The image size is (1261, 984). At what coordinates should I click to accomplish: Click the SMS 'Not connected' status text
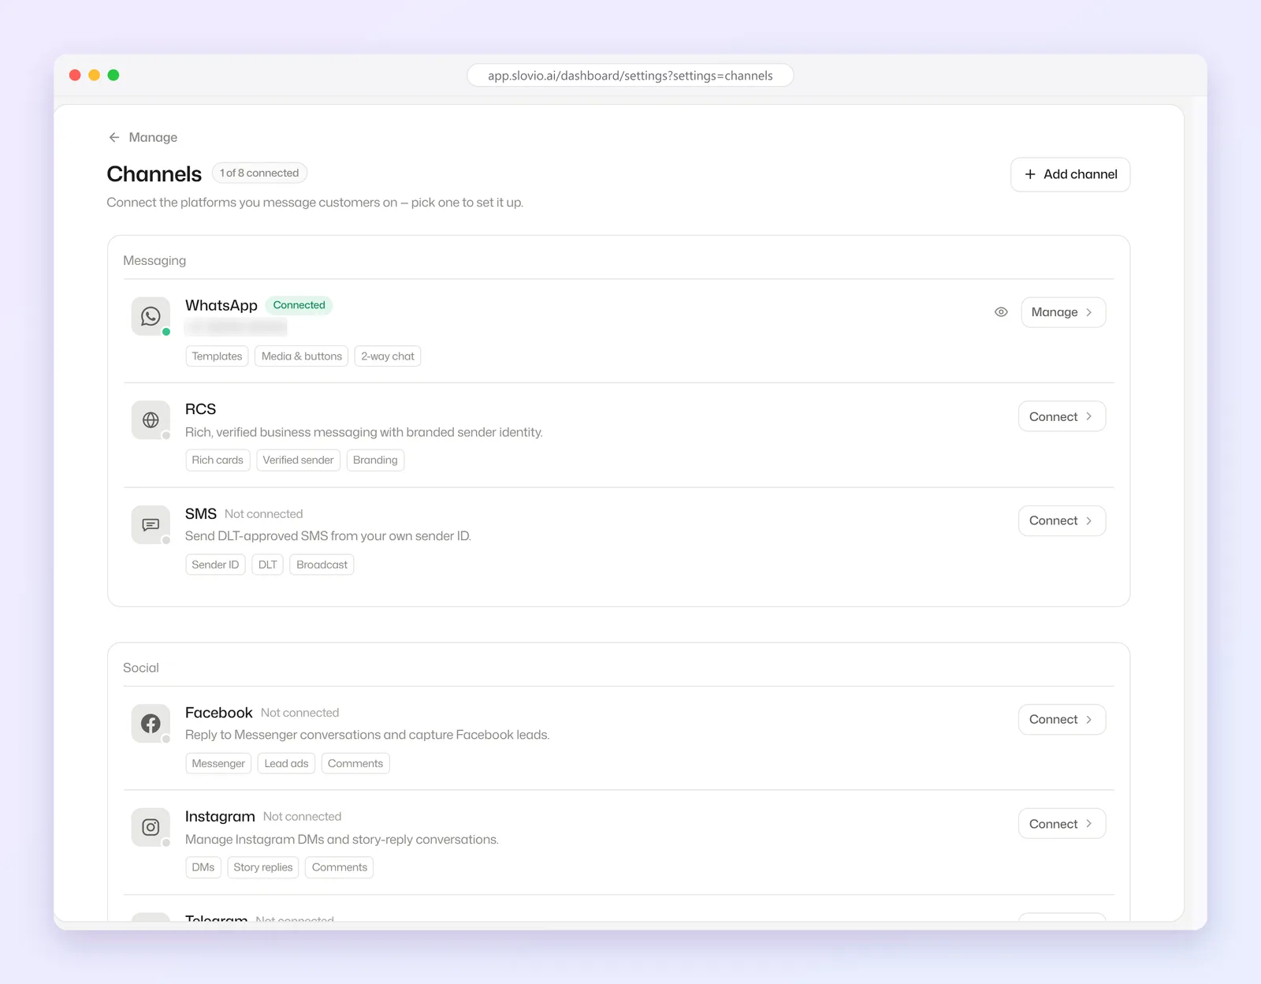point(263,514)
